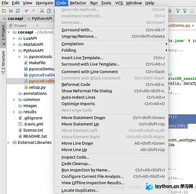Expand the MatlabAPI folder

(x=14, y=45)
